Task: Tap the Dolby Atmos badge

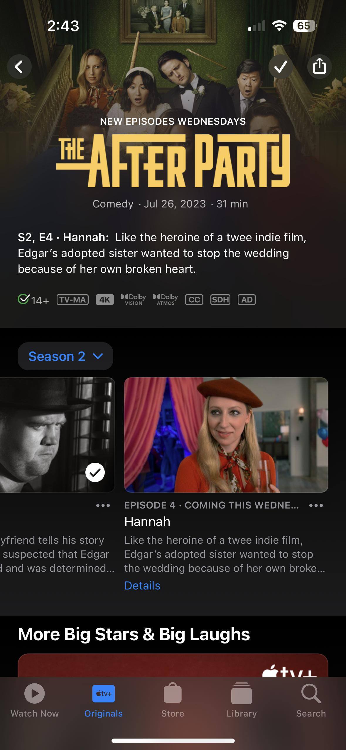Action: [165, 300]
